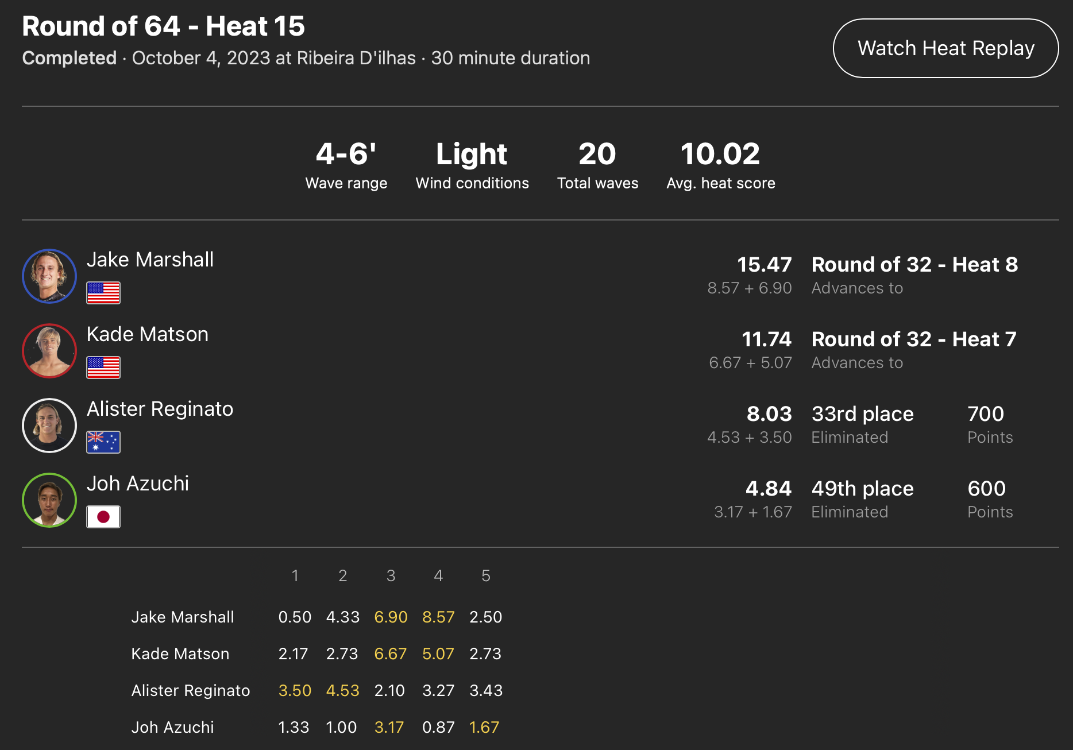Open Alister Reginato athlete name link

coord(160,409)
